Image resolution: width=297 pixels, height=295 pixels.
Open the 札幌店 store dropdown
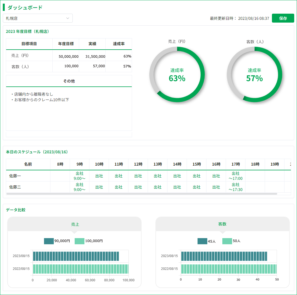click(x=38, y=18)
